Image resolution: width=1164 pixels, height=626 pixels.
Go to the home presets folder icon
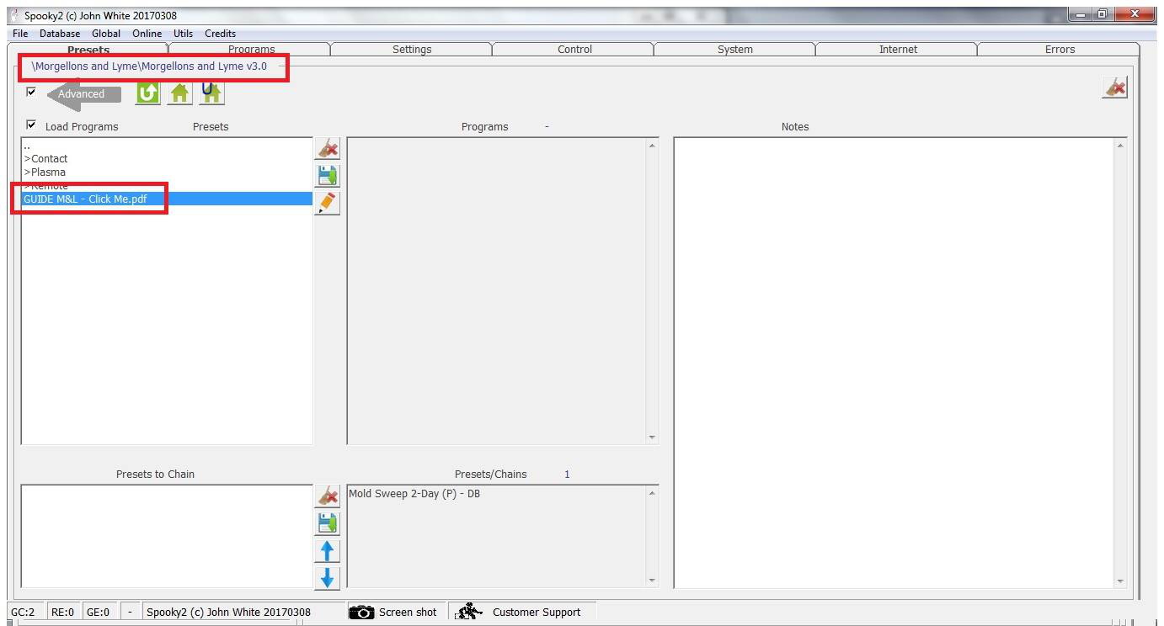[x=180, y=93]
